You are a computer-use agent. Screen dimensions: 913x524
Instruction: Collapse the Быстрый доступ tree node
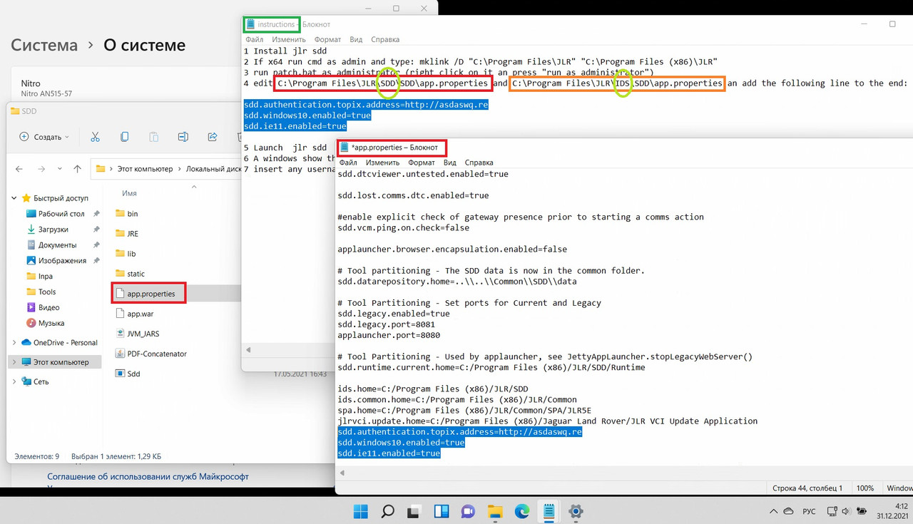[x=14, y=198]
